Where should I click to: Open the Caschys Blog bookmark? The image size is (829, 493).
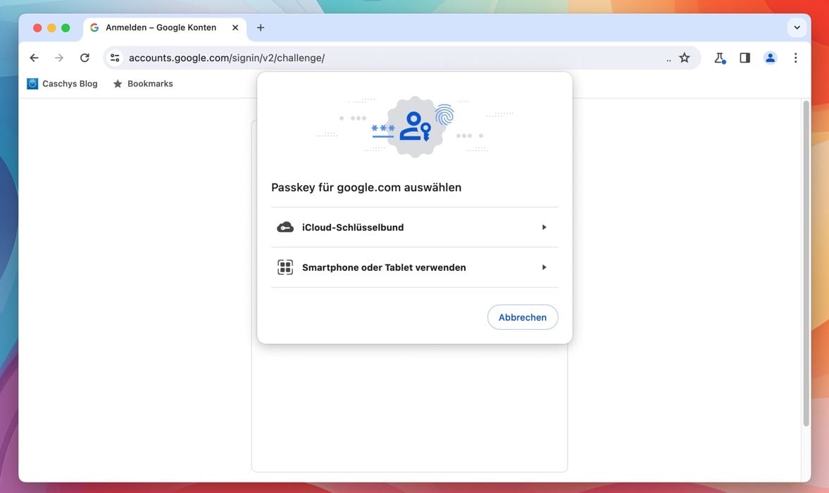(x=62, y=84)
